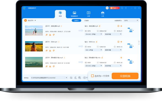Expand the add files dropdown arrow
Viewport: 162px width, 102px height.
(x=35, y=20)
